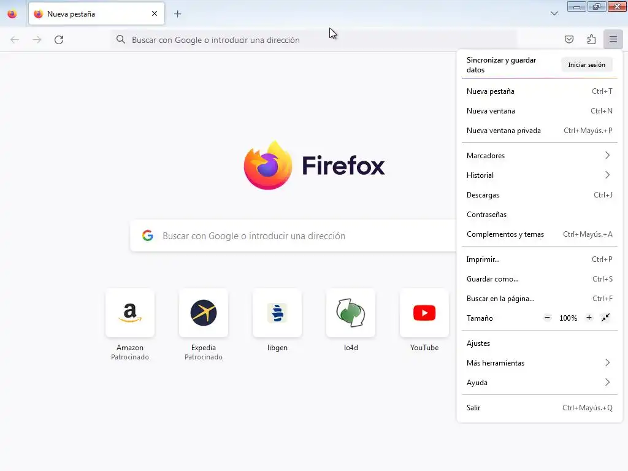Viewport: 628px width, 471px height.
Task: Focus the address bar field
Action: click(x=313, y=40)
